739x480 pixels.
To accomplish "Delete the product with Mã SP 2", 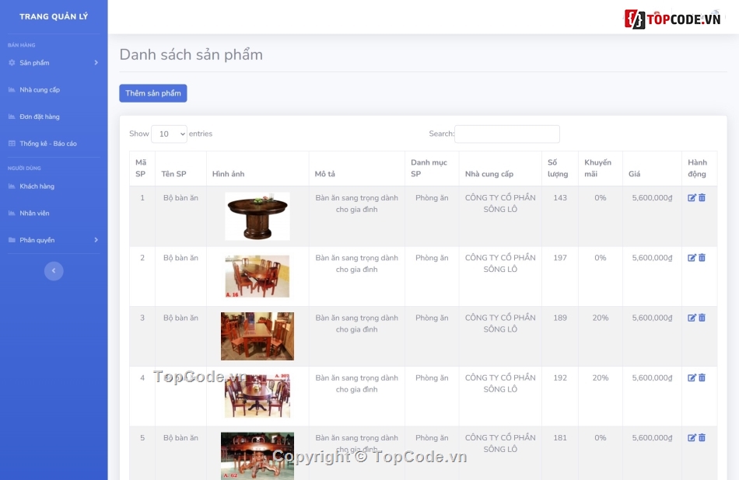I will [702, 258].
